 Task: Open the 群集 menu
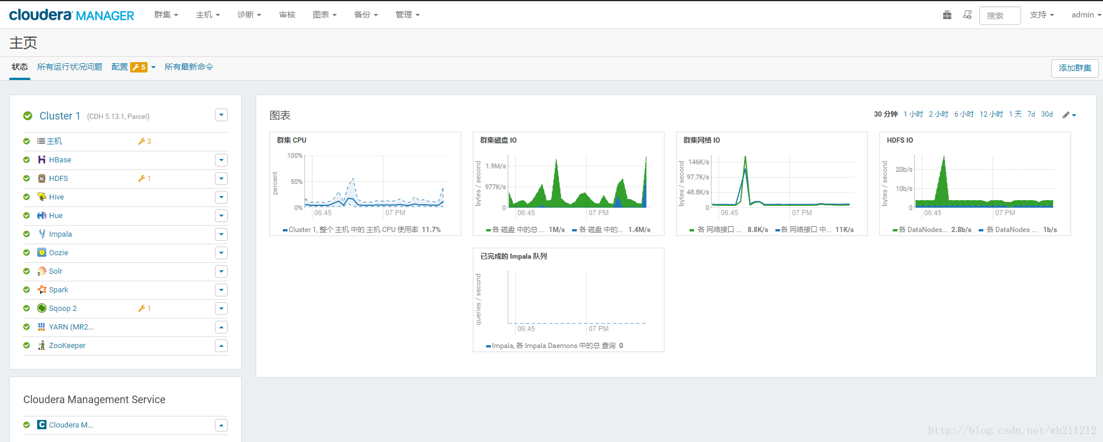166,15
